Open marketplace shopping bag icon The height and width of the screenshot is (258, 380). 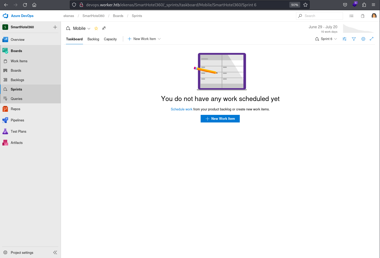click(363, 16)
